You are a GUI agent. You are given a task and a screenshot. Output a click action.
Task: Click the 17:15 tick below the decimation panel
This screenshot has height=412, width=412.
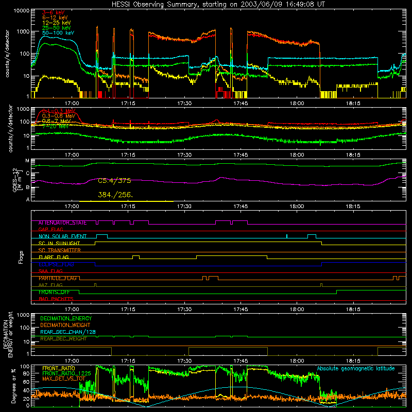coord(128,361)
